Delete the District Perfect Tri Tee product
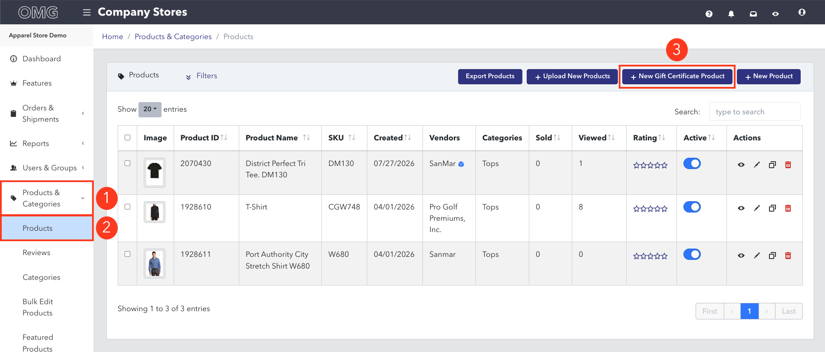 788,165
